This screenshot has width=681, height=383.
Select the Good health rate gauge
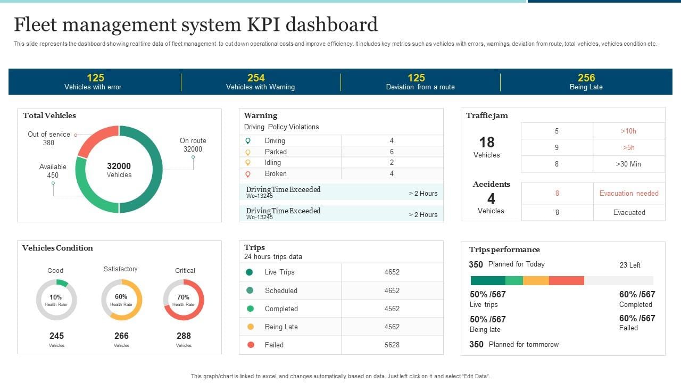tap(56, 301)
